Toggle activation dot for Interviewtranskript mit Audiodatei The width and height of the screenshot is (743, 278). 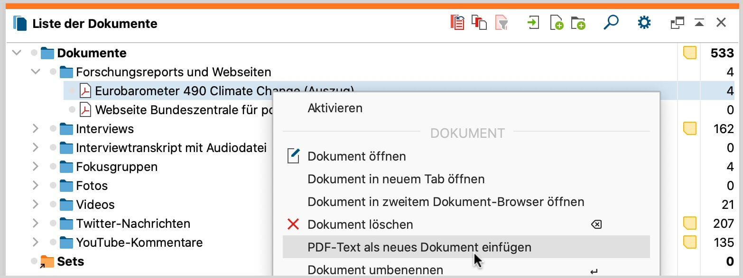pyautogui.click(x=53, y=148)
